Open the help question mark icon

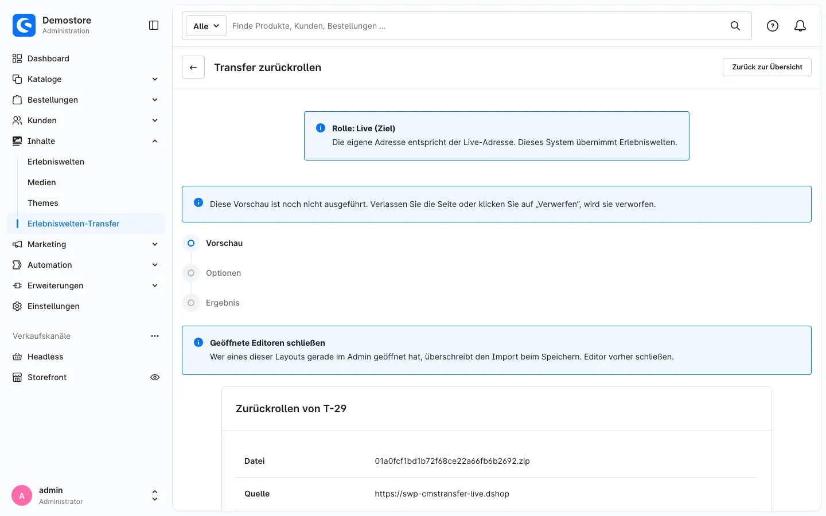pyautogui.click(x=773, y=26)
